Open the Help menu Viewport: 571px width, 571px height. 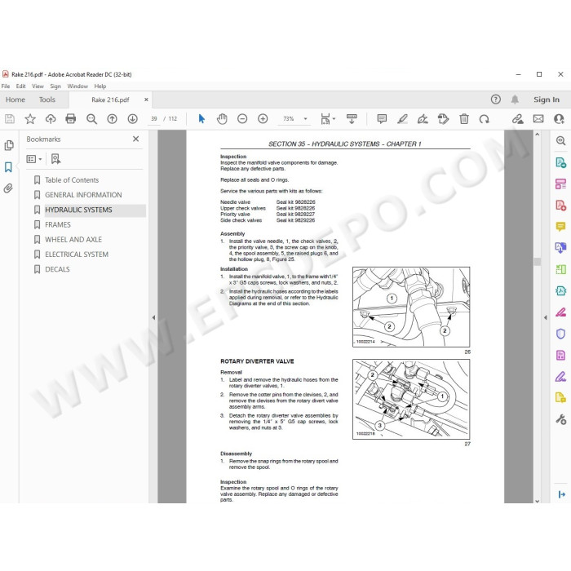pyautogui.click(x=100, y=86)
